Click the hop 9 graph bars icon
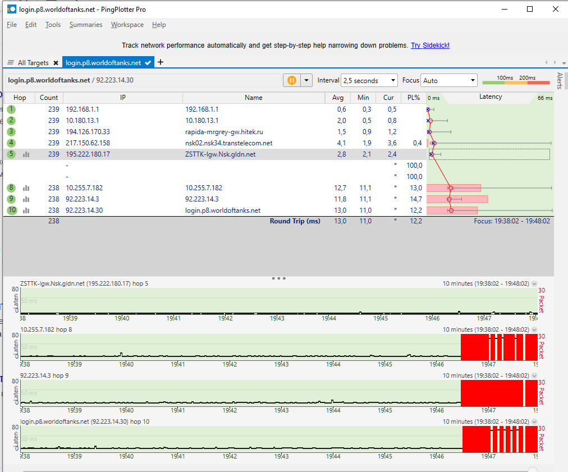The height and width of the screenshot is (472, 568). (26, 199)
